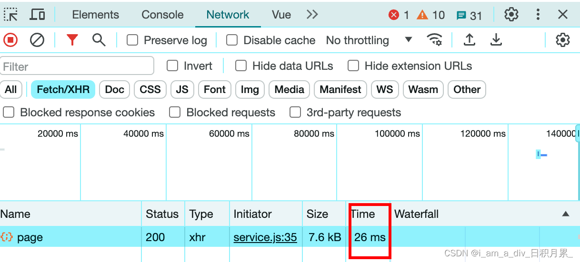The image size is (580, 262).
Task: Select the Network tab
Action: pyautogui.click(x=228, y=15)
